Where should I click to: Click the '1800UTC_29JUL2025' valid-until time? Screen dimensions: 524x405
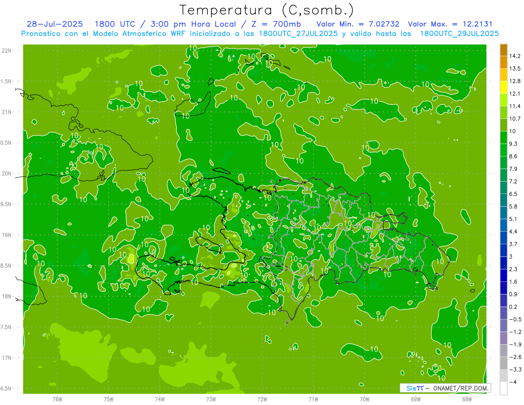point(459,34)
